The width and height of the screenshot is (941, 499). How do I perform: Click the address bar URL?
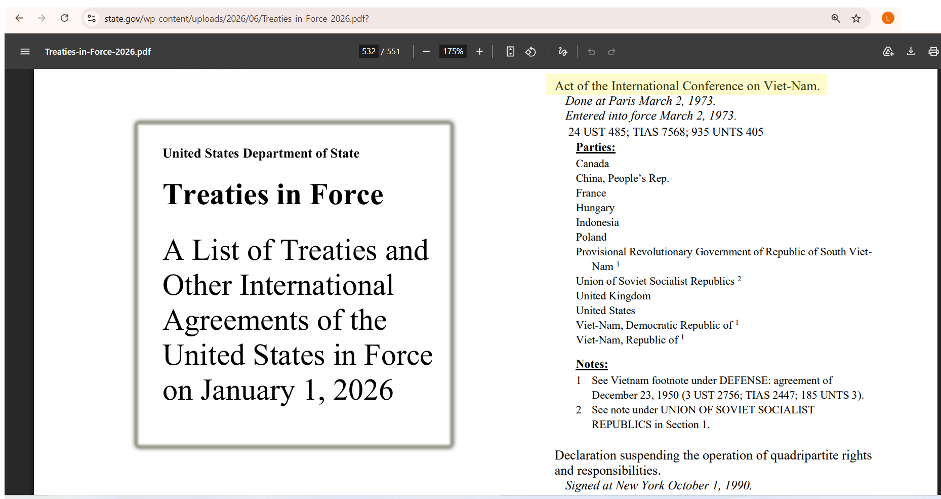coord(236,19)
